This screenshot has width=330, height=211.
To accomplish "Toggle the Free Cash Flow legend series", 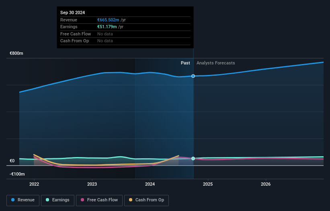I will point(99,200).
